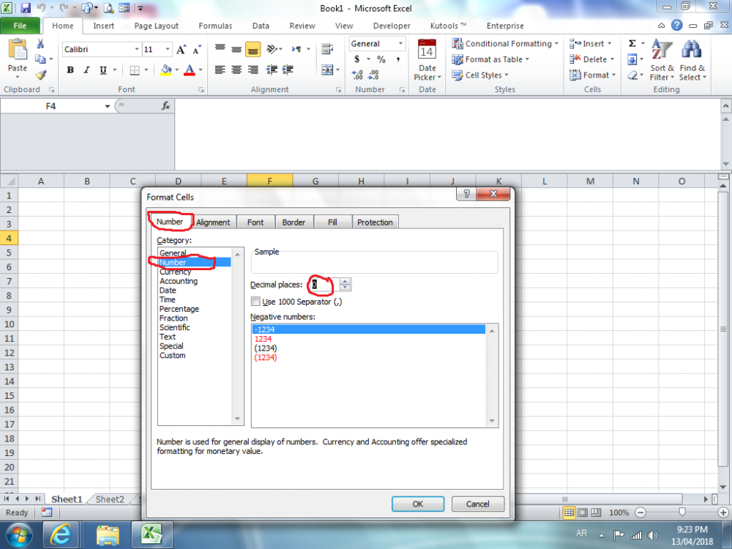Click Increase Decimal icon
Viewport: 732px width, 549px height.
(x=357, y=75)
